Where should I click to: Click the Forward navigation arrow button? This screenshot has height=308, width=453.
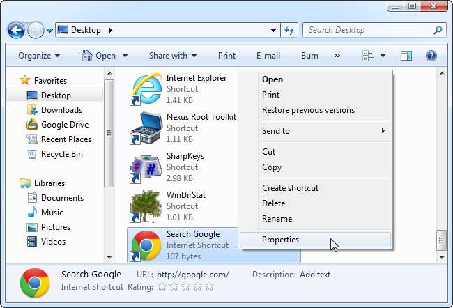pyautogui.click(x=36, y=31)
